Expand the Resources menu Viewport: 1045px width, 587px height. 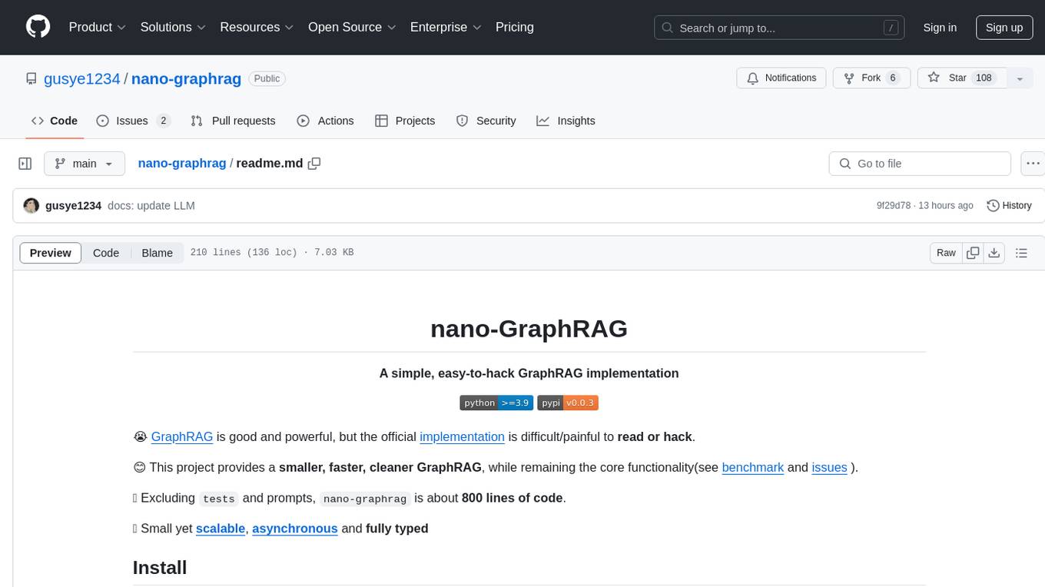tap(257, 27)
